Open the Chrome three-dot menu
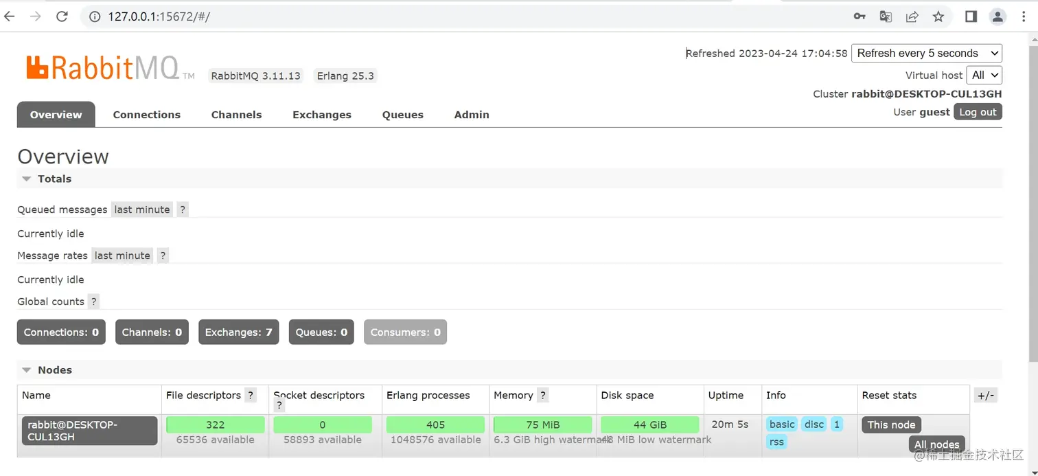1038x476 pixels. (x=1024, y=16)
